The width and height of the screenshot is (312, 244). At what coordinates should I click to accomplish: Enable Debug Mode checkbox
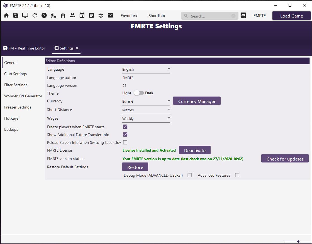190,175
